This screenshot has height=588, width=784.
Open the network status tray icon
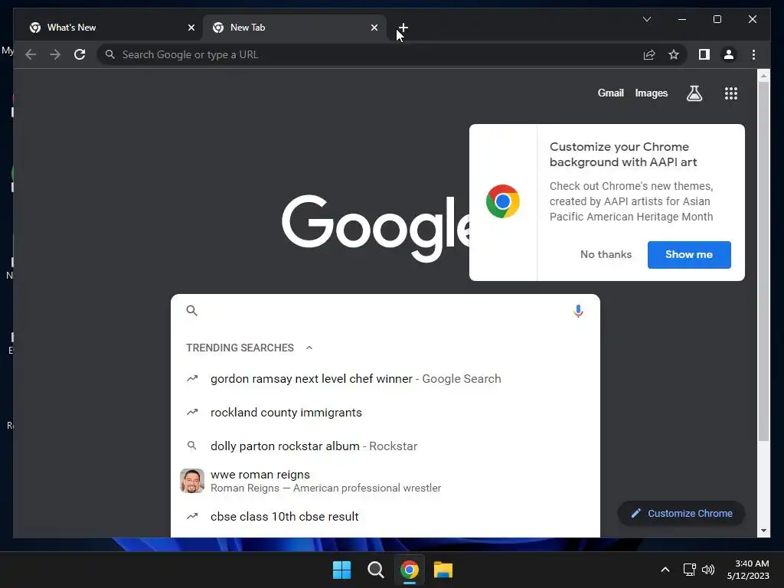click(x=690, y=570)
